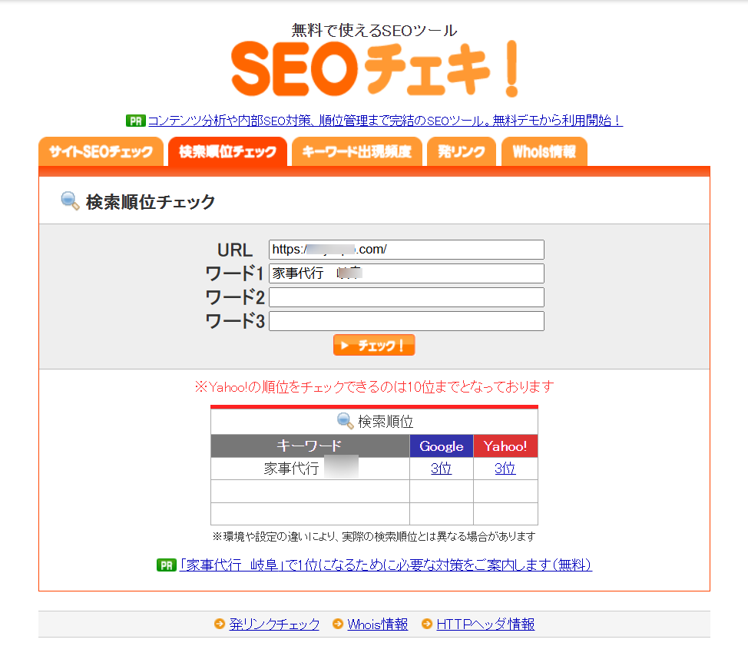Click the ※環境や設定の違い disclaimer text
Image resolution: width=748 pixels, height=656 pixels.
tap(374, 537)
